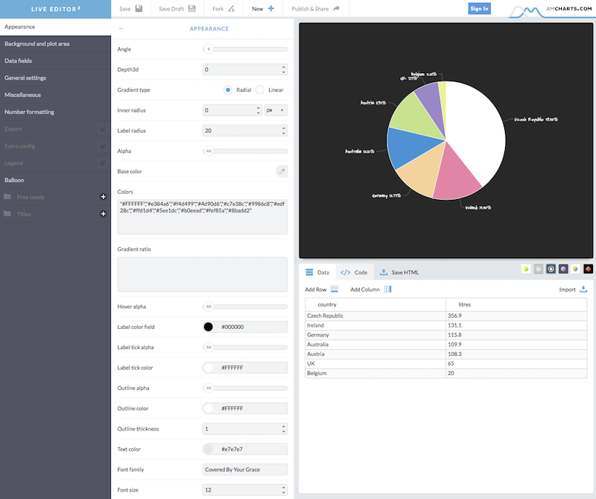Click the New chart plus icon
This screenshot has height=499, width=596.
tap(271, 9)
